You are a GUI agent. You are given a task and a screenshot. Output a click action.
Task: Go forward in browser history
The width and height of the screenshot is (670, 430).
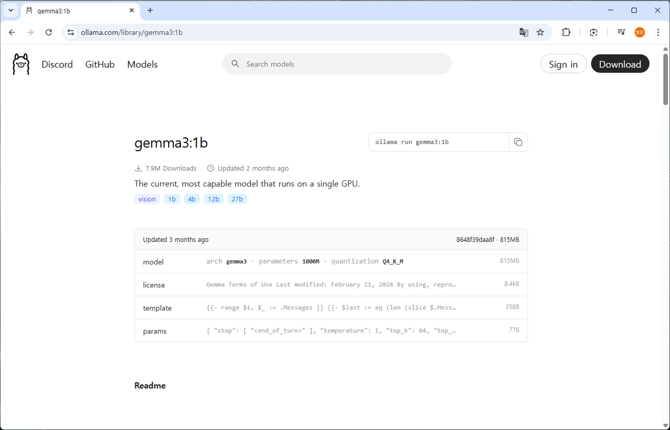tap(30, 32)
